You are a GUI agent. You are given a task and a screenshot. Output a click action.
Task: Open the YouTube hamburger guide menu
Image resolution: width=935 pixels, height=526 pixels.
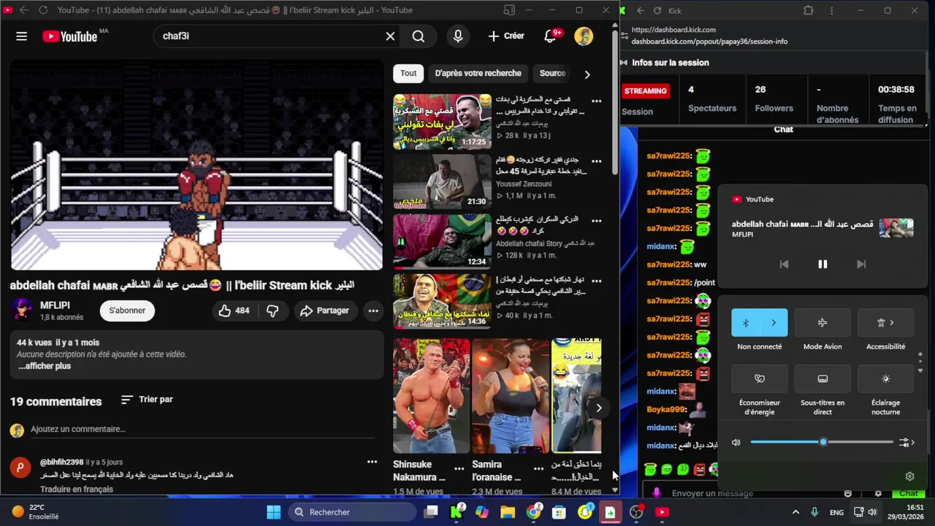click(22, 36)
